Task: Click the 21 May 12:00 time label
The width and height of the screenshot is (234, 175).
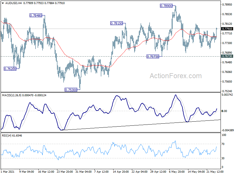Action: [215, 172]
